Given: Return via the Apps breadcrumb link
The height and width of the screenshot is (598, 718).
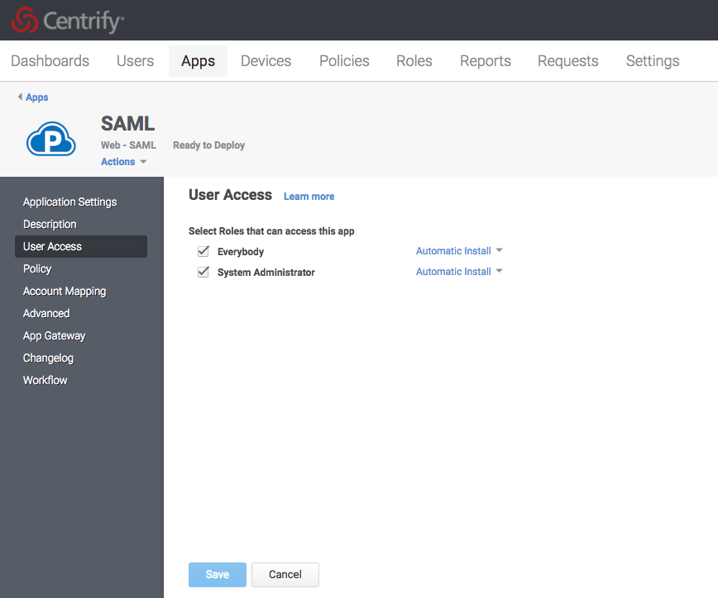Looking at the screenshot, I should tap(36, 97).
